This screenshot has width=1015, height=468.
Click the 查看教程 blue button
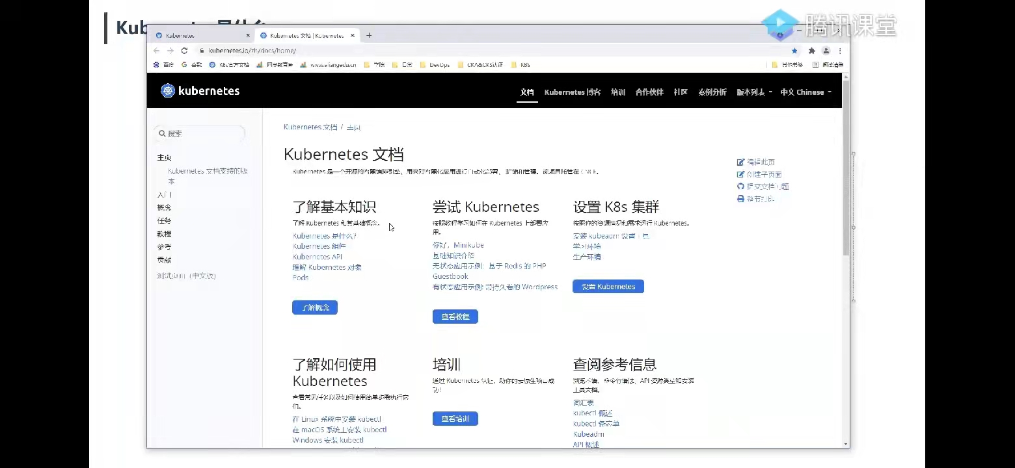pyautogui.click(x=455, y=317)
